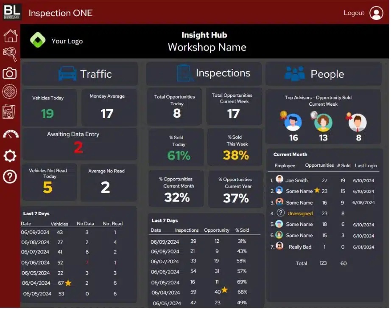Click the BL Innovare logo
Image resolution: width=391 pixels, height=309 pixels.
click(x=12, y=11)
